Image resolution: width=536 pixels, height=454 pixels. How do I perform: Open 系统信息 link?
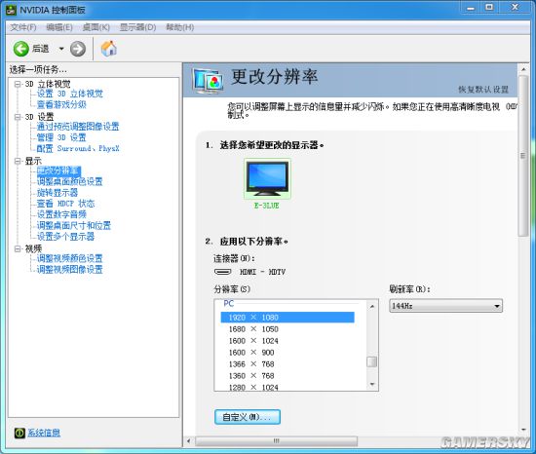point(44,433)
